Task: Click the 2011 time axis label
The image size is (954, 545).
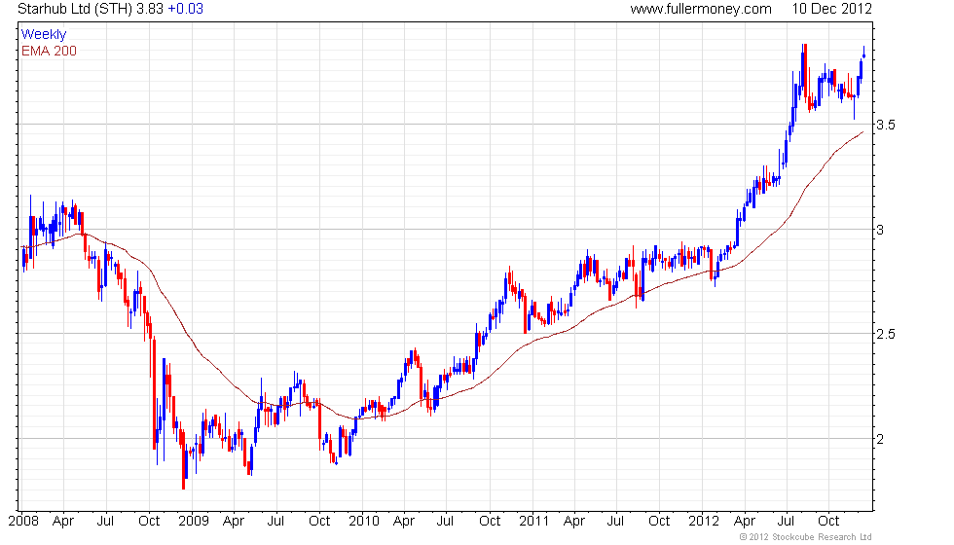Action: (533, 522)
